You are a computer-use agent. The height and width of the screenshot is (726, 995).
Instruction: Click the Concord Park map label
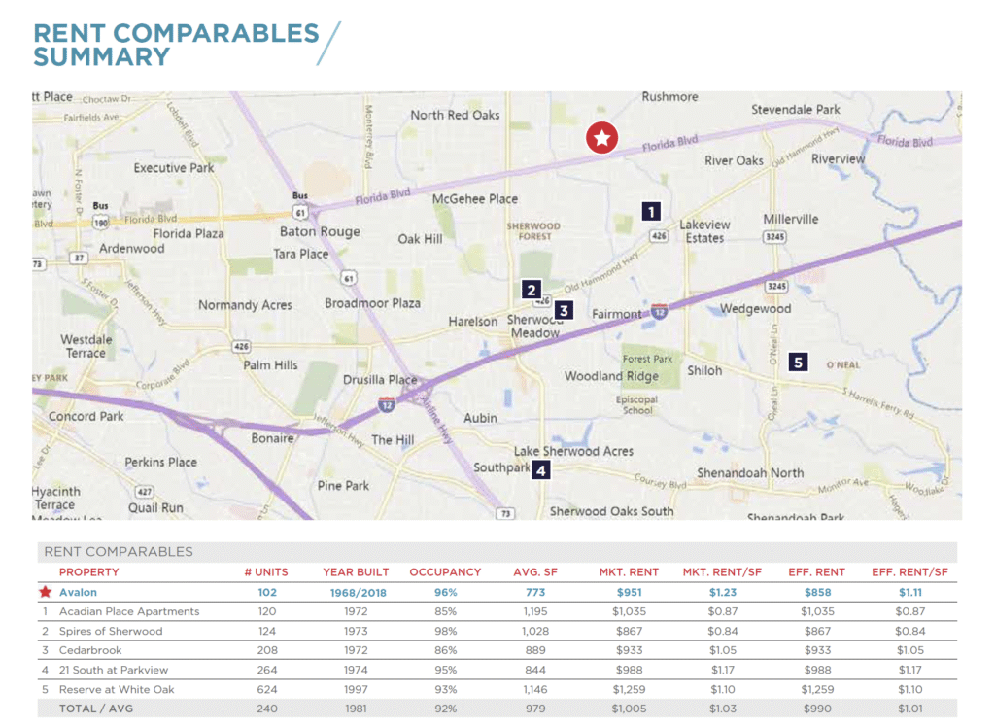(x=86, y=416)
